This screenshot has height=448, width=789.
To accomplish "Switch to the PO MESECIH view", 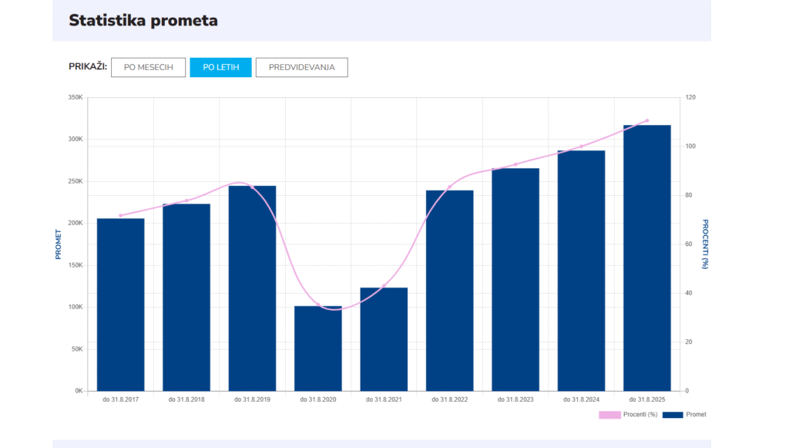I will click(x=148, y=68).
